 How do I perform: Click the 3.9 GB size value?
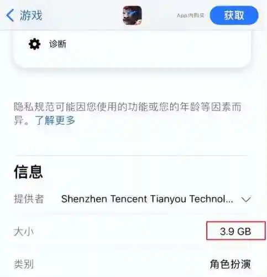pyautogui.click(x=235, y=232)
